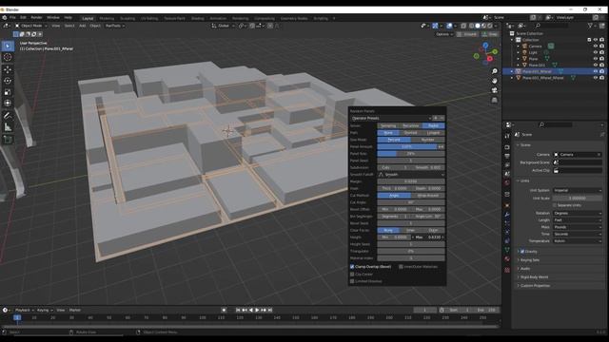The image size is (609, 342).
Task: Select the 3D Cursor tool
Action: [8, 57]
